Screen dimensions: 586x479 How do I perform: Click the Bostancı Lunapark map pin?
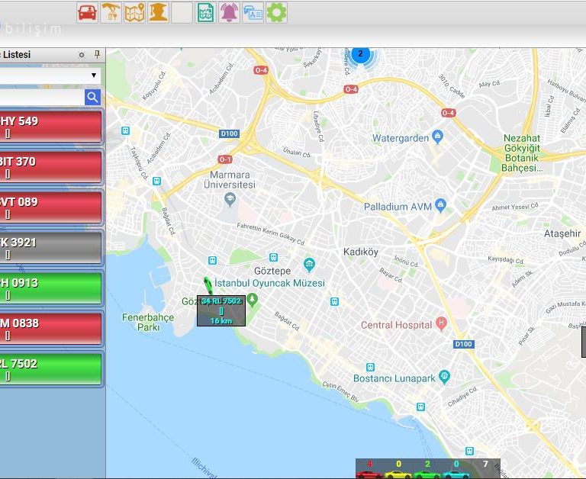pyautogui.click(x=444, y=377)
